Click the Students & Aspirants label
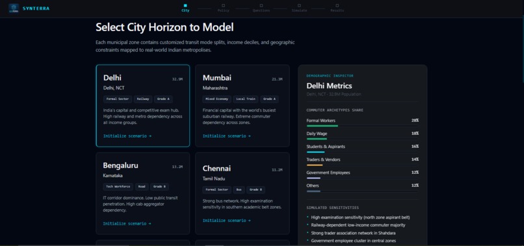Image resolution: width=524 pixels, height=246 pixels. click(326, 147)
